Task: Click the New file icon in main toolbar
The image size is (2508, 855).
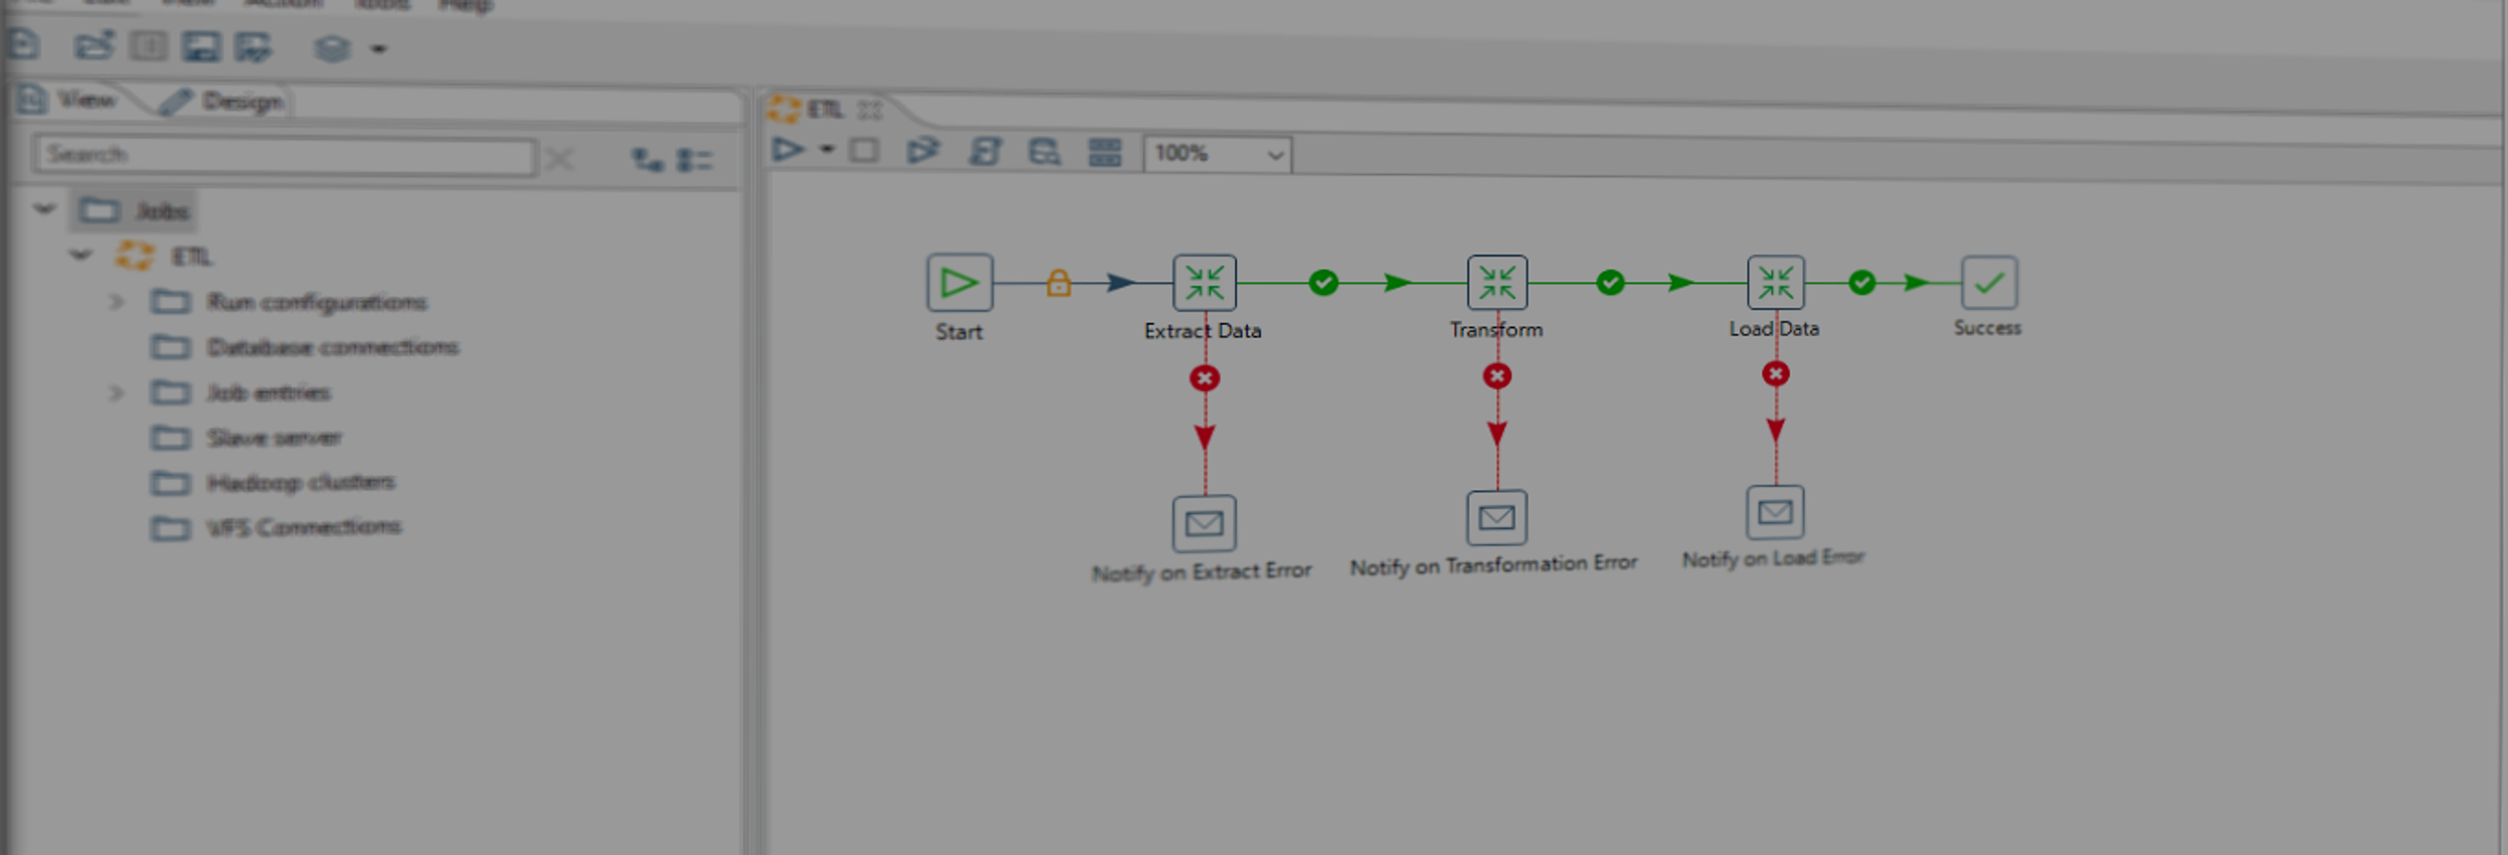Action: click(x=23, y=45)
